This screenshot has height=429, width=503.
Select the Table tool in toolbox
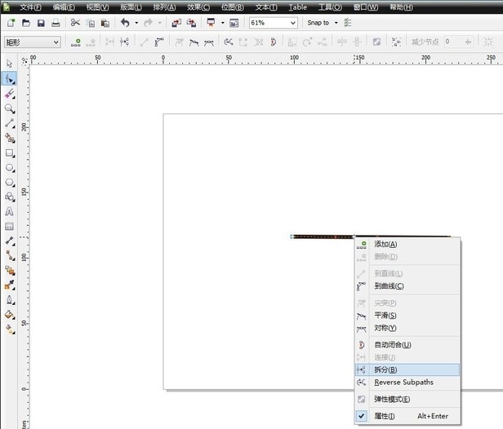tap(10, 226)
